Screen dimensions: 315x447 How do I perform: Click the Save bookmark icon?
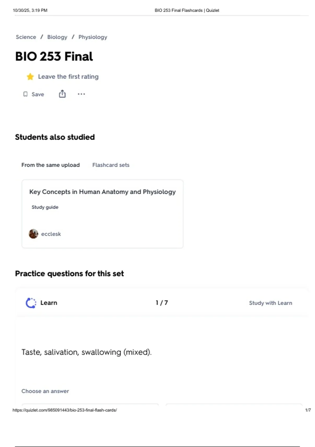click(25, 94)
